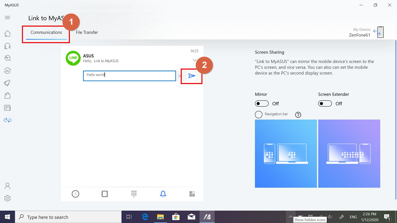Click the ASUS sender name
This screenshot has height=223, width=397.
(x=88, y=56)
